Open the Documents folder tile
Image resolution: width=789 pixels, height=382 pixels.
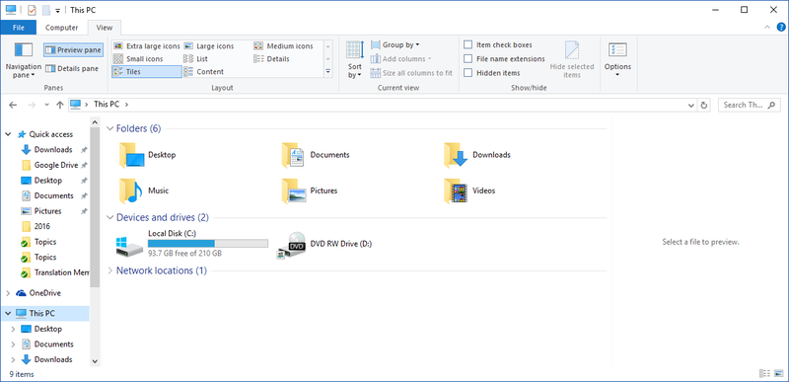(x=316, y=155)
